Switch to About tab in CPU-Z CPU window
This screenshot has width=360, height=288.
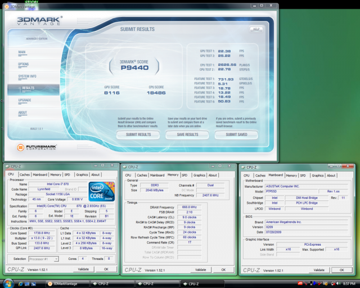coord(96,175)
